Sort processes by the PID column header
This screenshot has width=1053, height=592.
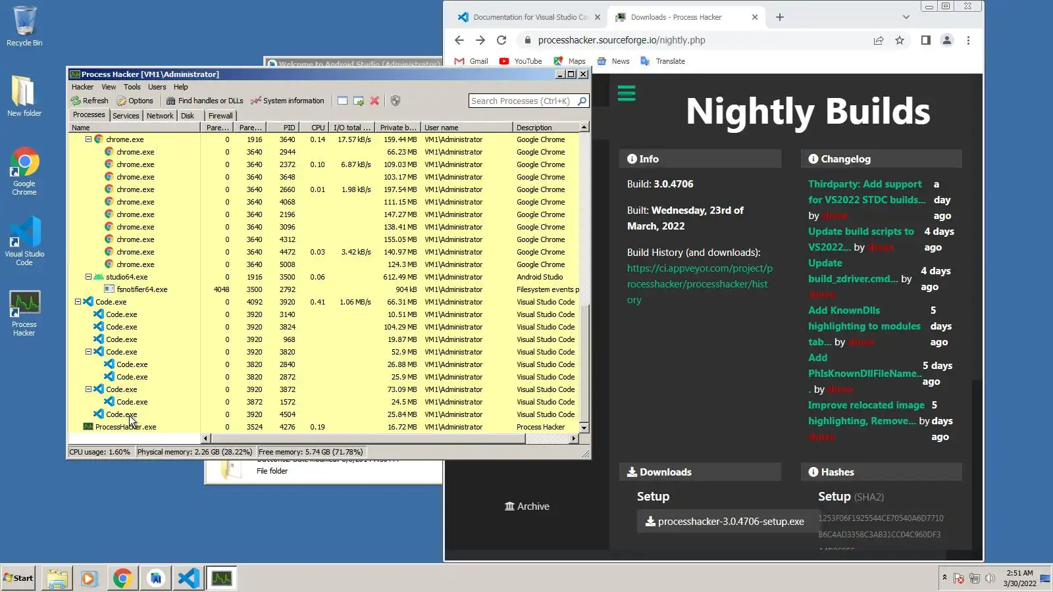pos(283,128)
